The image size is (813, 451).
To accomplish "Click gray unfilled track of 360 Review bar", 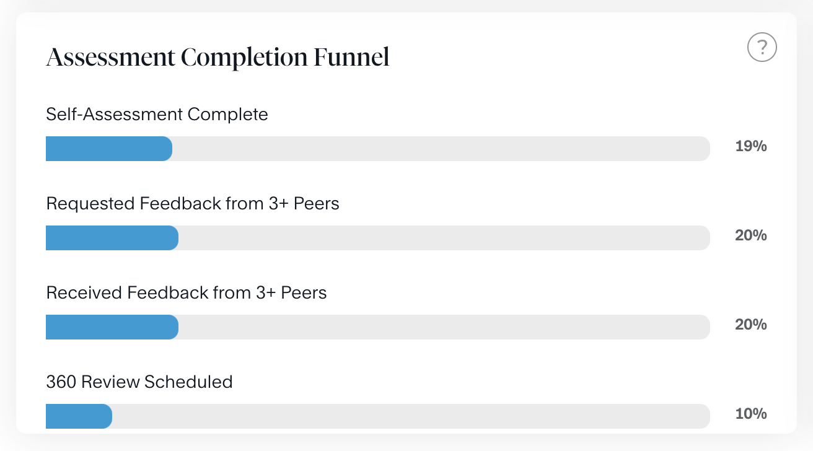I will click(x=409, y=416).
